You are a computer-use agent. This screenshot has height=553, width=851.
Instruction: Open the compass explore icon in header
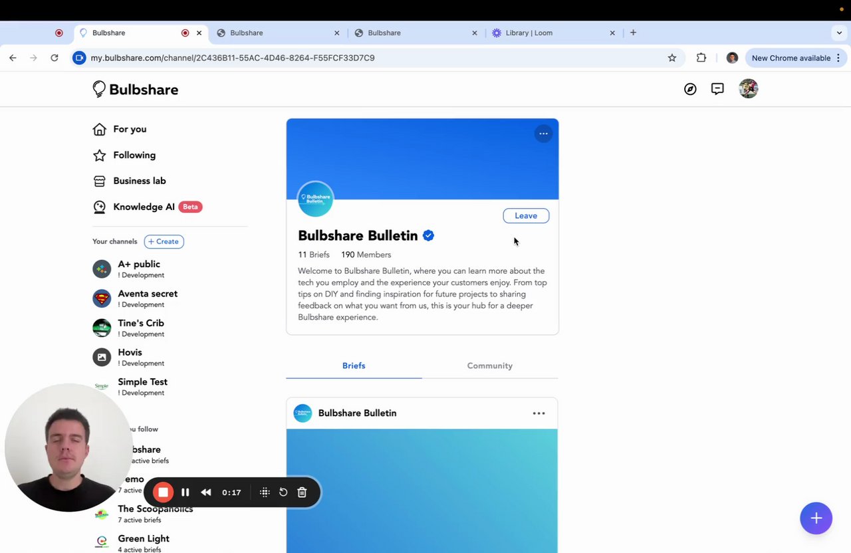point(690,89)
